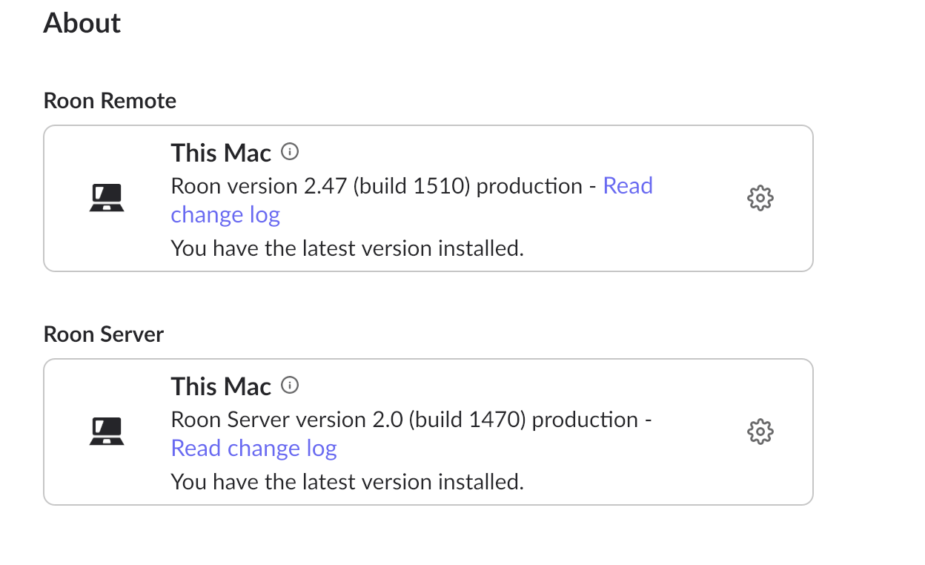Open the gear settings for Roon Server

click(760, 431)
